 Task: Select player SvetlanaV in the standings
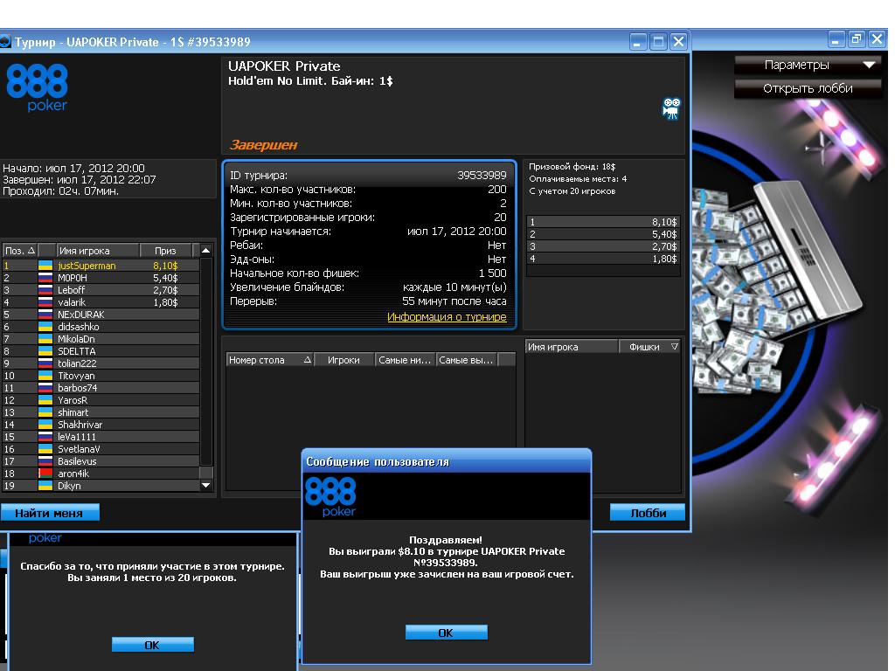(101, 449)
